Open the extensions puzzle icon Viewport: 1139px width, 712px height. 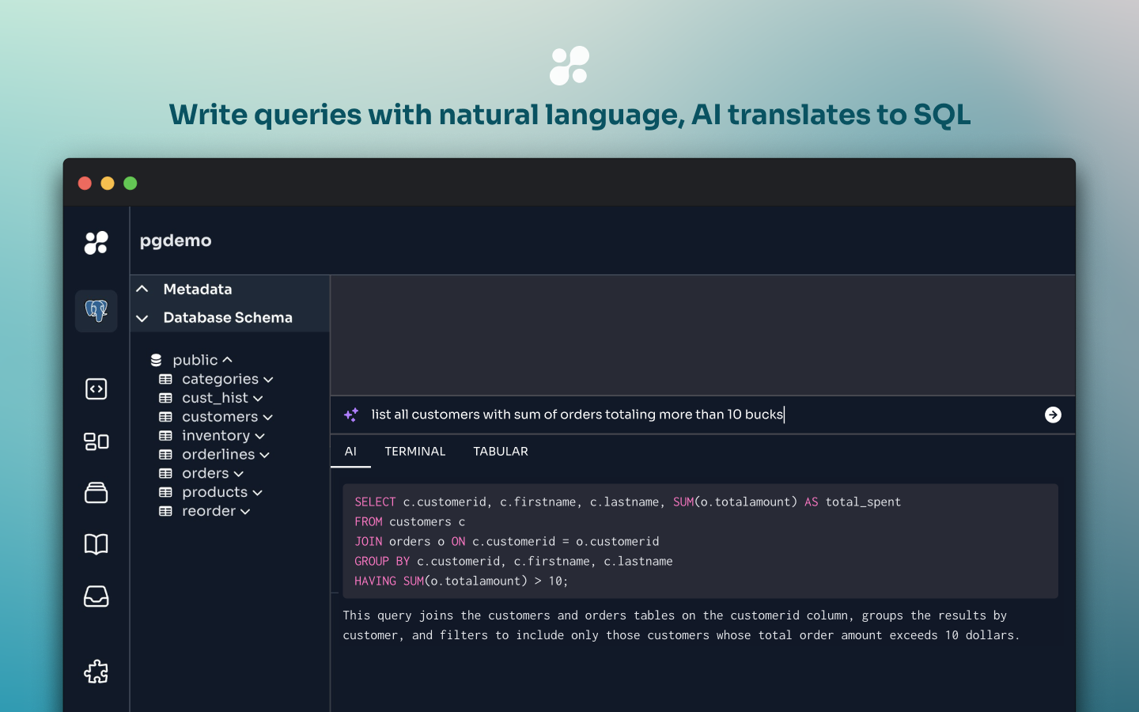[96, 671]
